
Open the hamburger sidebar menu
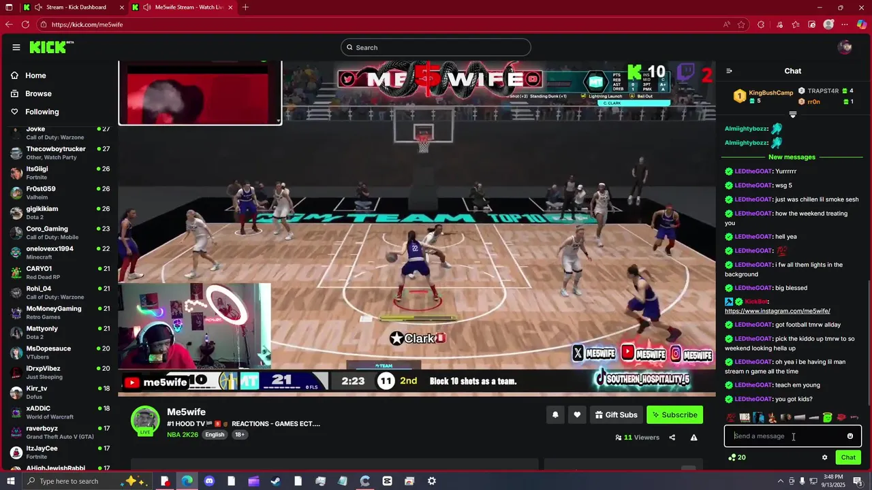tap(16, 47)
